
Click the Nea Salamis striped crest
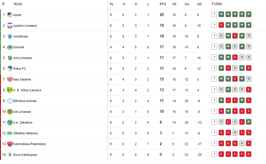click(10, 79)
